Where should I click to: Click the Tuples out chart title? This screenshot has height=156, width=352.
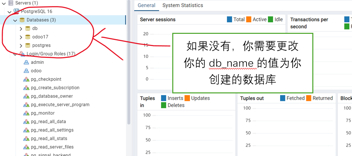pos(252,98)
